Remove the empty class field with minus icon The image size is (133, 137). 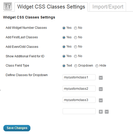tap(107, 112)
